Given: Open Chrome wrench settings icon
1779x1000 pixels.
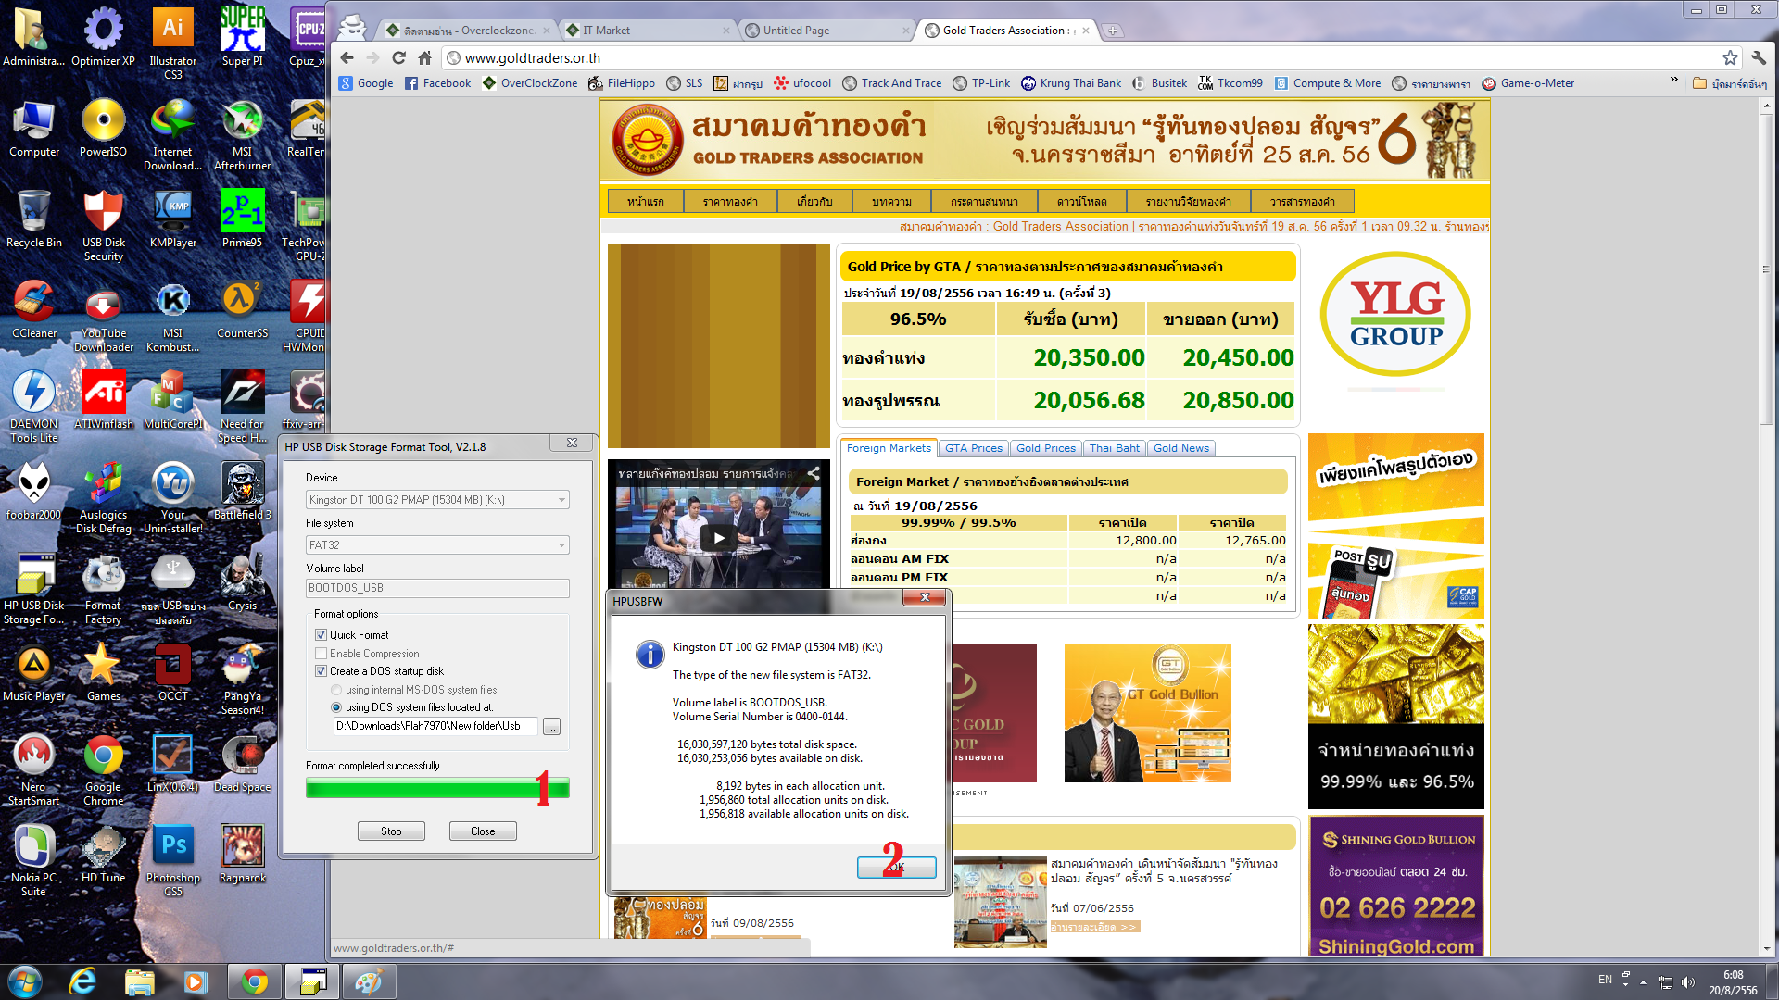Looking at the screenshot, I should (1759, 57).
